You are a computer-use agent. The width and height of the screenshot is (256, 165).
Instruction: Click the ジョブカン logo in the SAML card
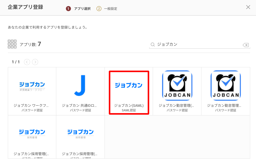(x=129, y=85)
